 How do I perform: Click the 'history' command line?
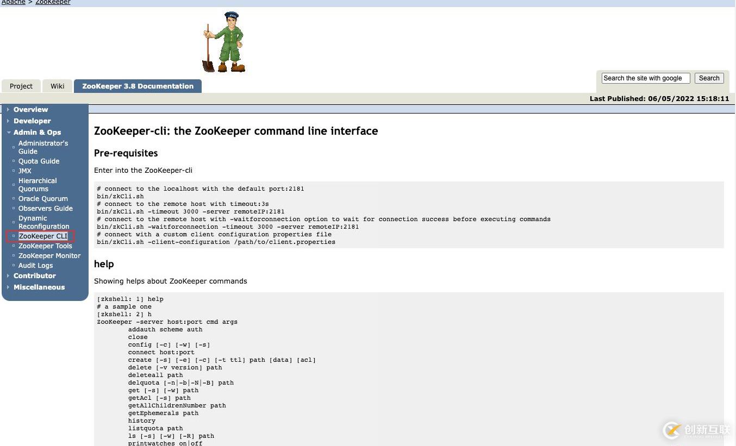pos(142,421)
